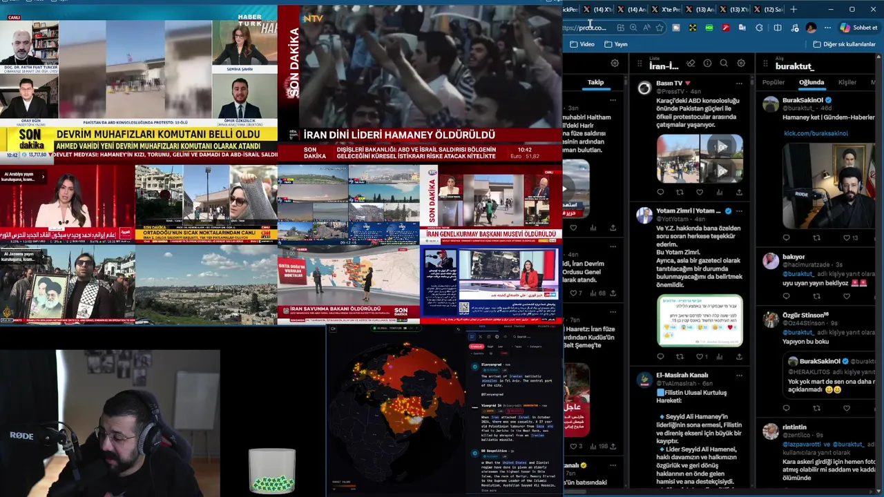Image resolution: width=884 pixels, height=497 pixels.
Task: Repost the Yotam Zimri post
Action: pos(680,357)
